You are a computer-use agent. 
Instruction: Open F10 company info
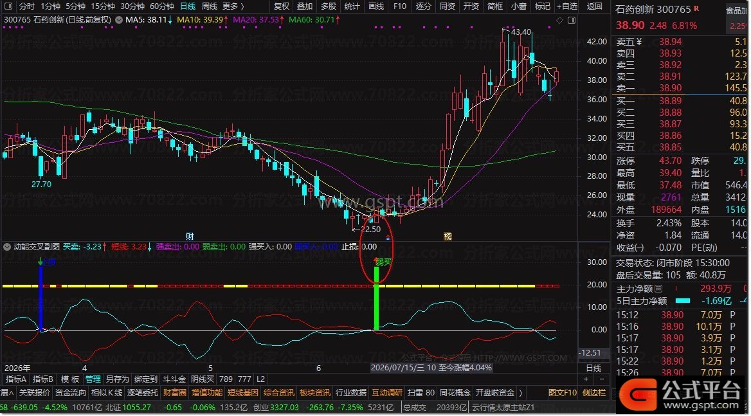[399, 6]
